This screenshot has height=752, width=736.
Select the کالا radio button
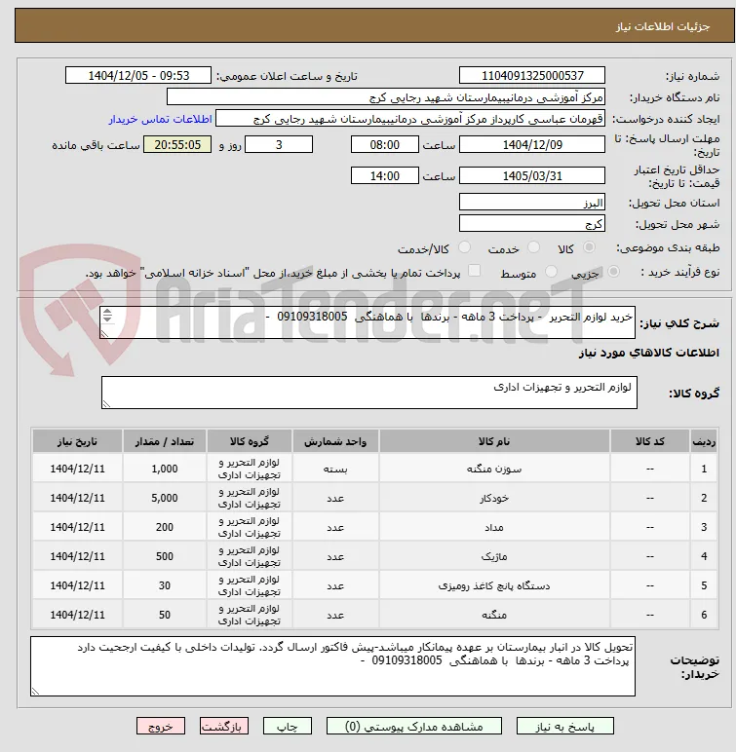click(589, 247)
